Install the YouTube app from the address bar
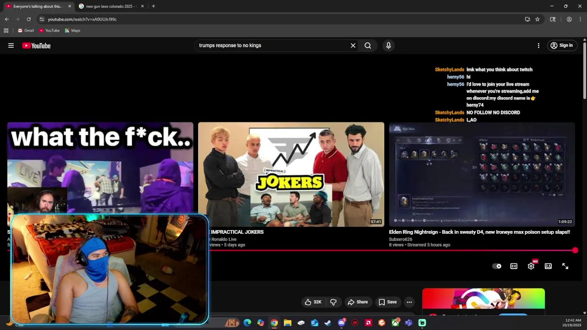 click(x=527, y=19)
